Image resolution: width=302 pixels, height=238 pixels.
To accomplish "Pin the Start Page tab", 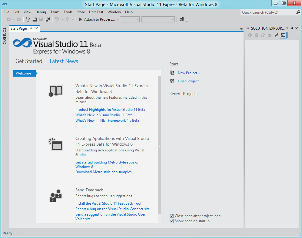I will tap(31, 28).
